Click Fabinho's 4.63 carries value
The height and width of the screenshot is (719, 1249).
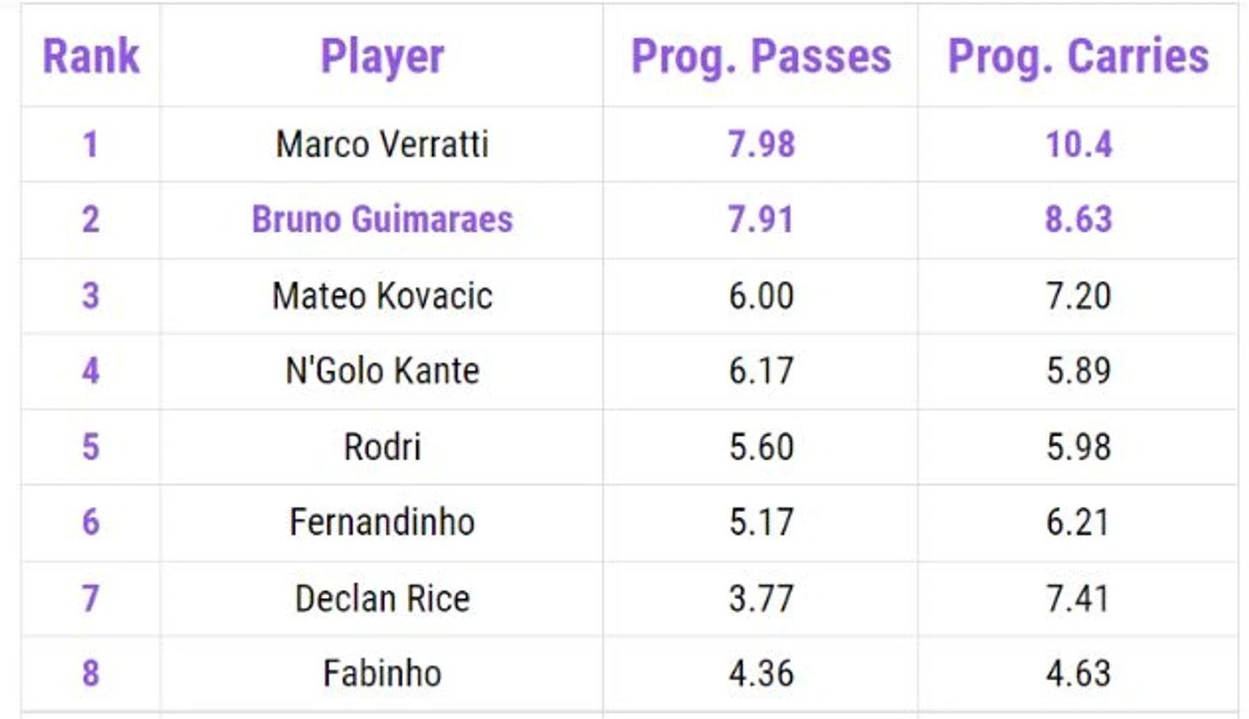[x=1078, y=674]
